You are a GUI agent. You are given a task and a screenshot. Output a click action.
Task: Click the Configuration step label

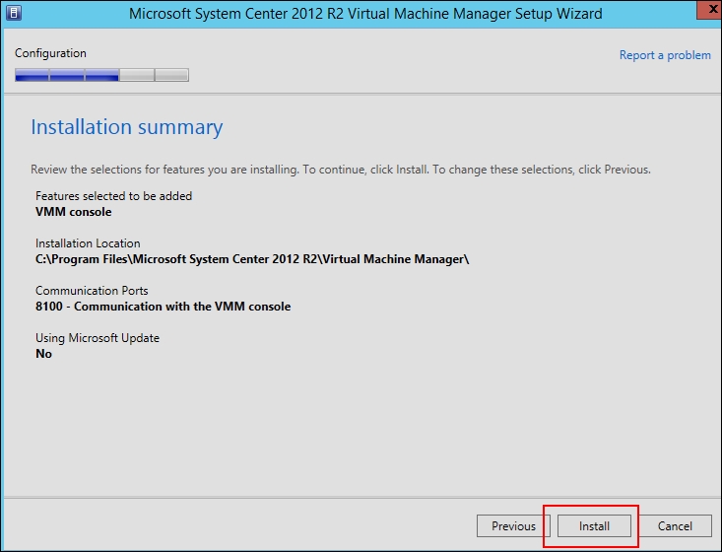tap(50, 53)
